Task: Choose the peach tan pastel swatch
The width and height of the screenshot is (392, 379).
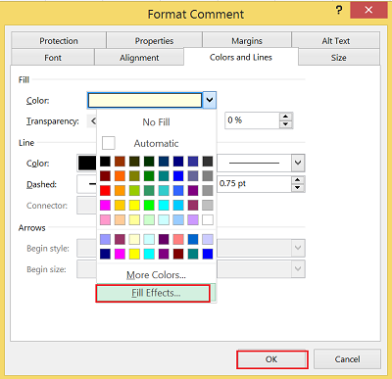Action: click(x=120, y=219)
